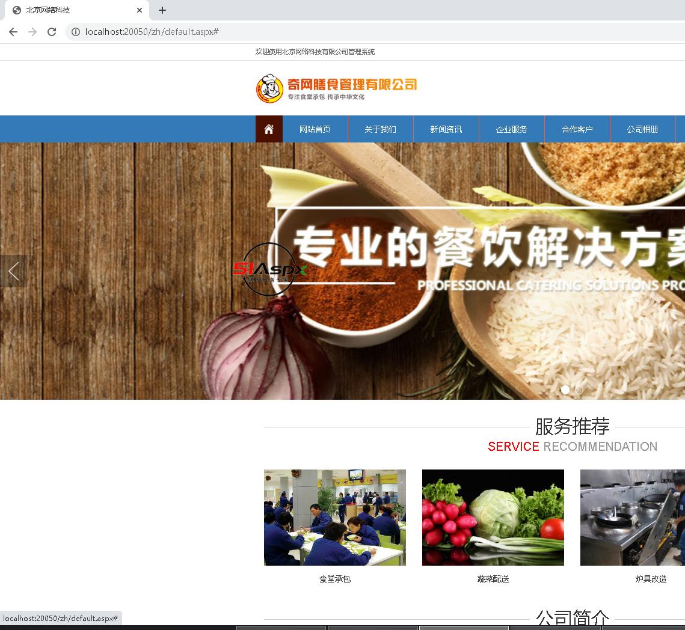This screenshot has width=685, height=630.
Task: Open the 食堂承包 service thumbnail
Action: coord(335,518)
